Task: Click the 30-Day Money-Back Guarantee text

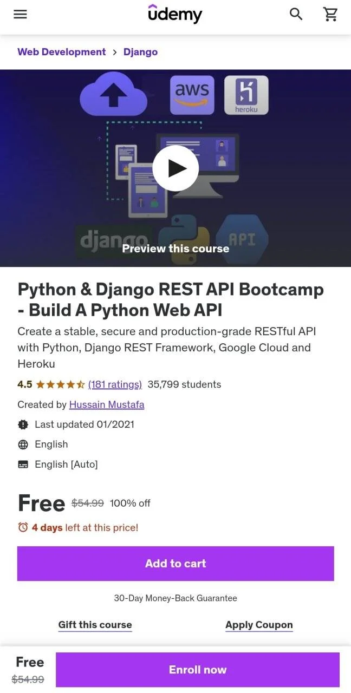Action: (175, 598)
